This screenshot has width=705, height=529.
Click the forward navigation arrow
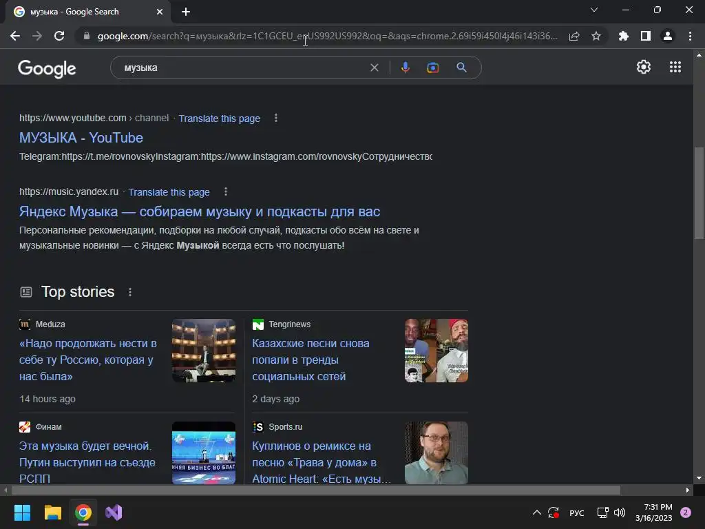coord(37,36)
